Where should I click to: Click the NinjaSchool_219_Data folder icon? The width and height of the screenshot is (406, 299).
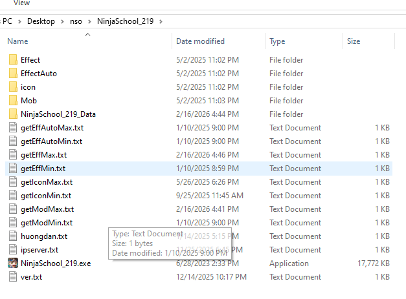(x=13, y=114)
